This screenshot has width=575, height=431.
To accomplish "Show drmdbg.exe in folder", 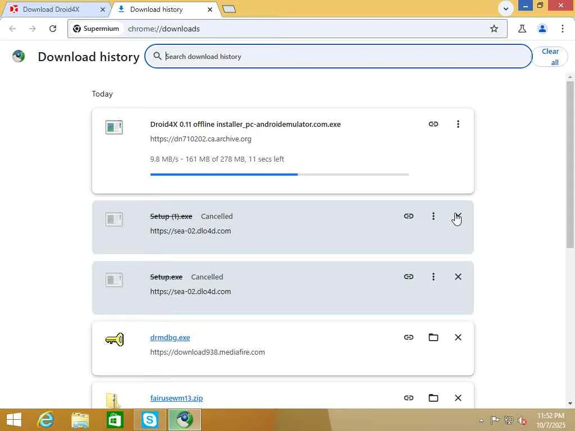I will tap(433, 337).
